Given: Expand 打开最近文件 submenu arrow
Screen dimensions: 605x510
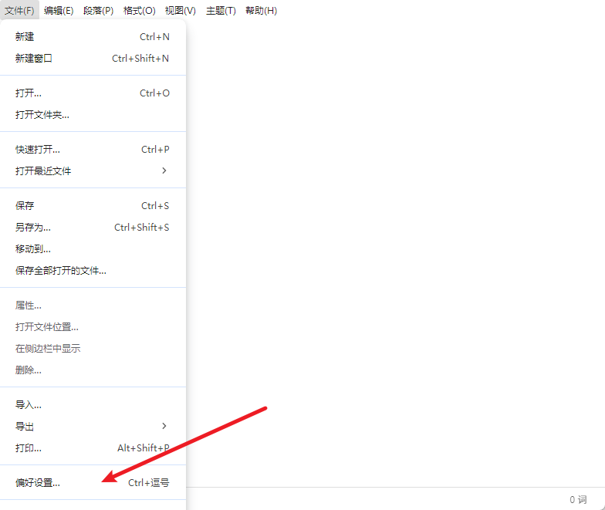Looking at the screenshot, I should pyautogui.click(x=164, y=171).
